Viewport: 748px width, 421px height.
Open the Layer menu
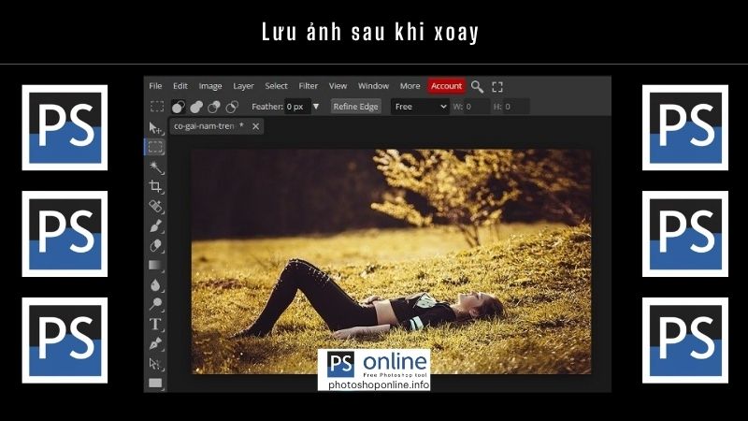[x=243, y=86]
